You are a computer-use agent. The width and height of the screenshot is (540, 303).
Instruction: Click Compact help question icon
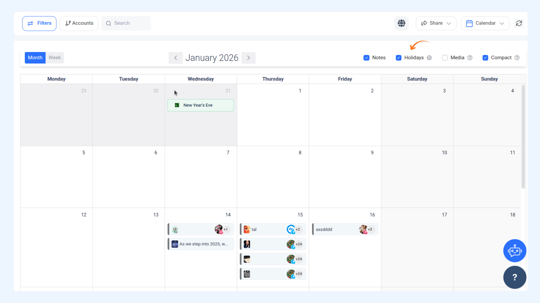(517, 58)
